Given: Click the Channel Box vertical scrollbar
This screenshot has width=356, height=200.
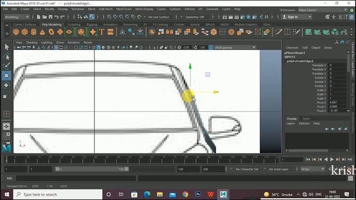Looking at the screenshot, I should (348, 82).
